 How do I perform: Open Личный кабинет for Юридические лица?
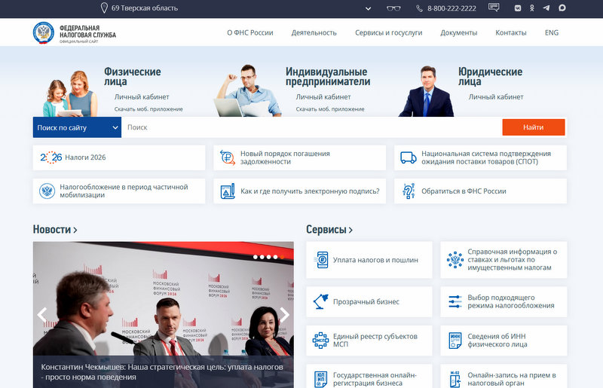pos(496,97)
